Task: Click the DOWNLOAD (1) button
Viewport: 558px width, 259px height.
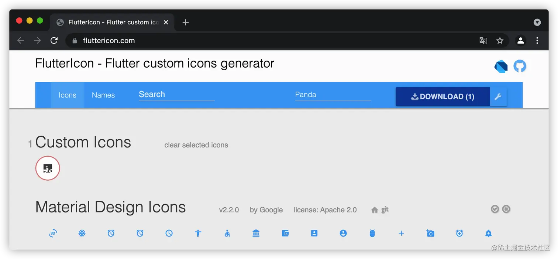Action: click(x=443, y=97)
